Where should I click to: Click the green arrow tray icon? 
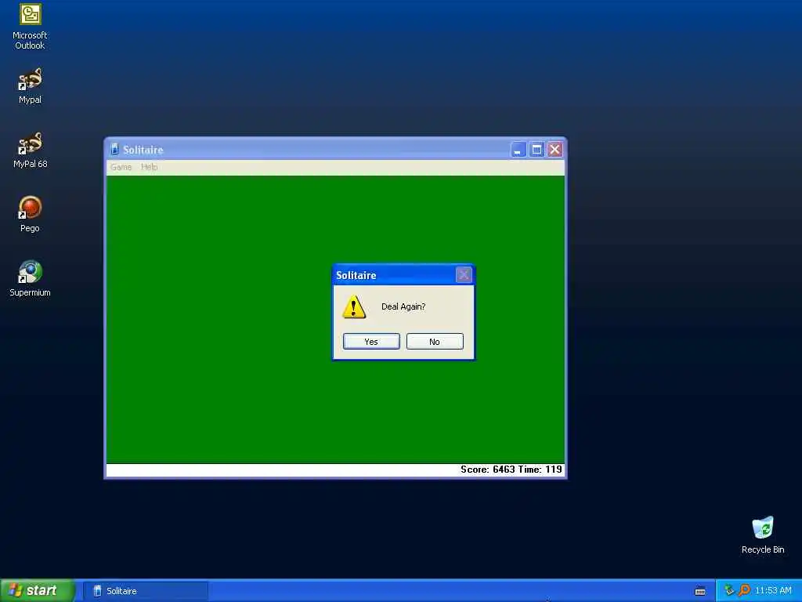click(729, 590)
